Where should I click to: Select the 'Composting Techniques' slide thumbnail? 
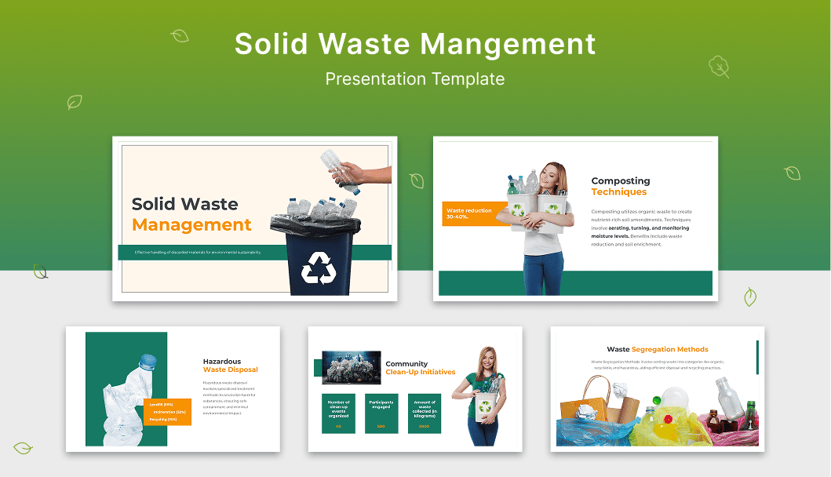pos(575,218)
